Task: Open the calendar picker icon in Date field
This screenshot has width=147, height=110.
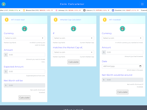Action: click(140, 66)
